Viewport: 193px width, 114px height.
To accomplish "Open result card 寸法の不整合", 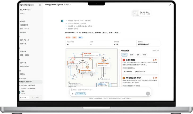I will pyautogui.click(x=140, y=66).
